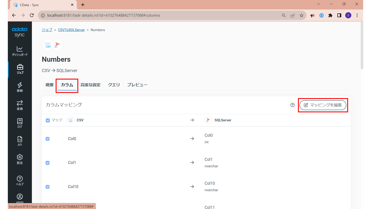This screenshot has width=371, height=209.
Task: Click the マッピングを編集 (Edit Mapping) button
Action: 323,105
